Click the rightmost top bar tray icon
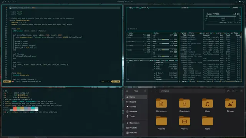This screenshot has height=138, width=246. pos(243,2)
